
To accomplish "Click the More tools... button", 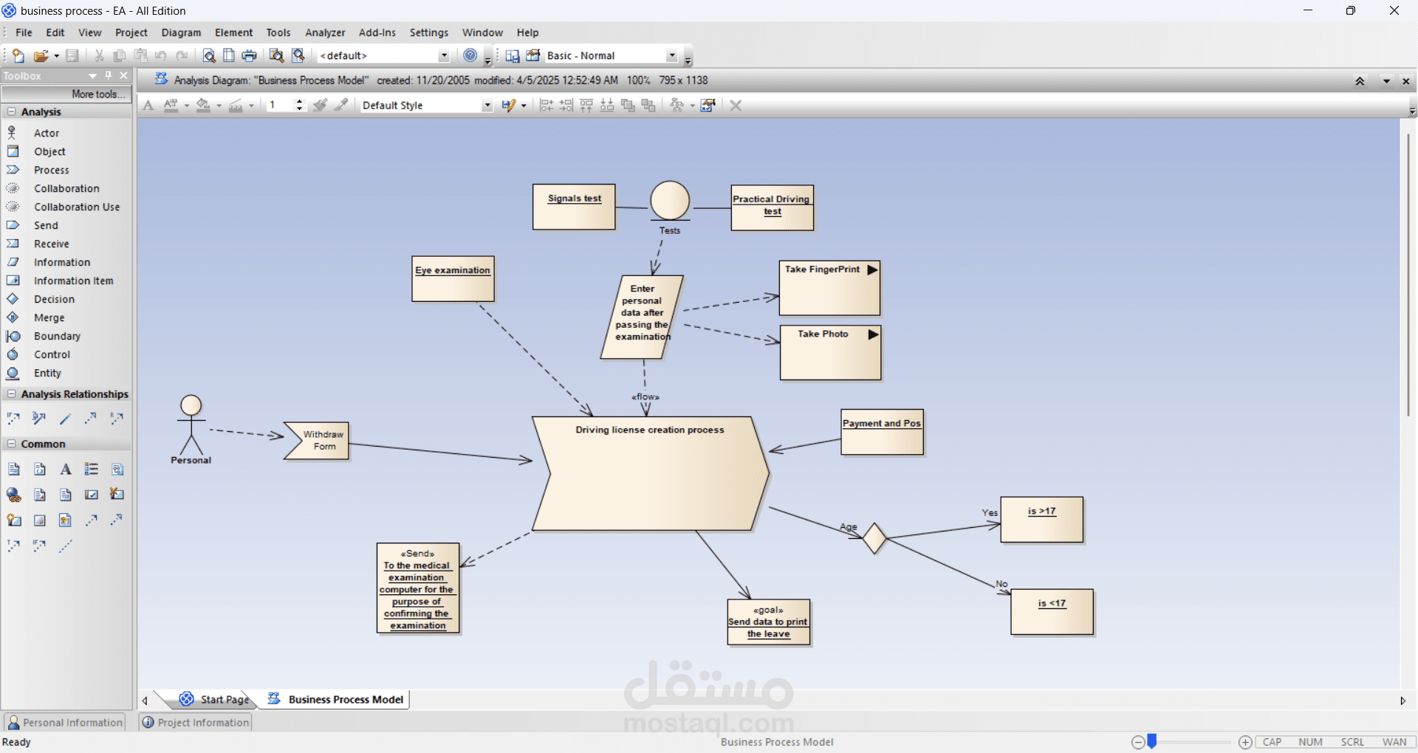I will pos(67,94).
